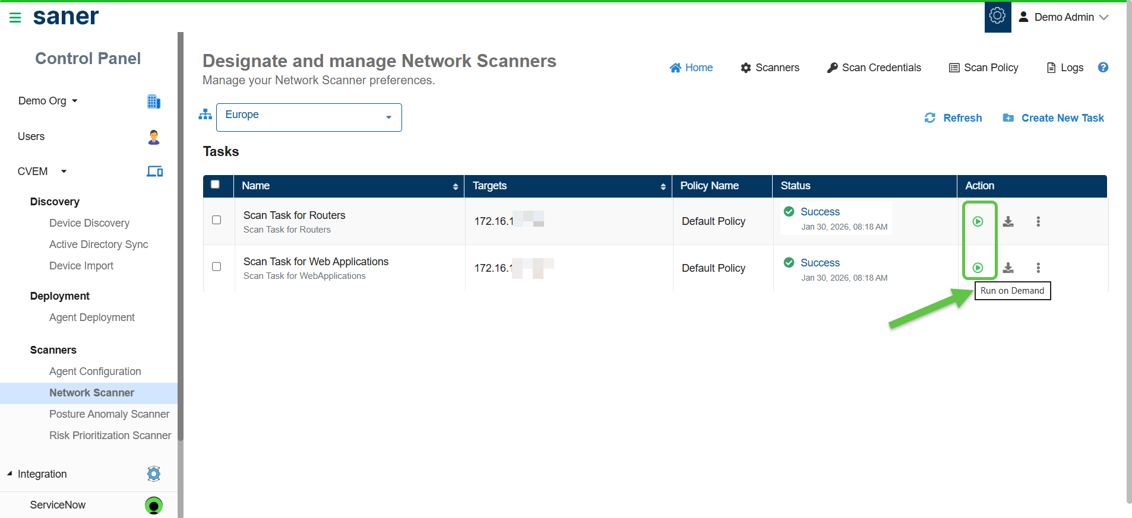
Task: Open more options for Scan Task for Web Applications
Action: [x=1038, y=268]
